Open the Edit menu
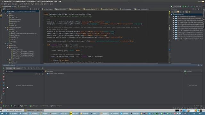Screen dimensions: 205x115 click(5, 4)
